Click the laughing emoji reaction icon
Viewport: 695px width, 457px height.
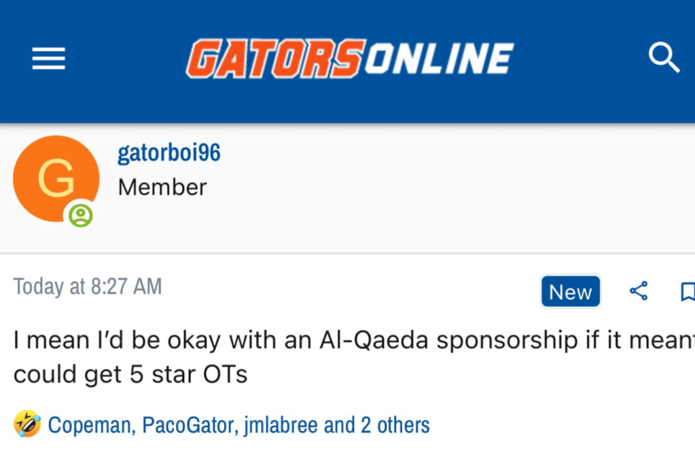pos(27,424)
